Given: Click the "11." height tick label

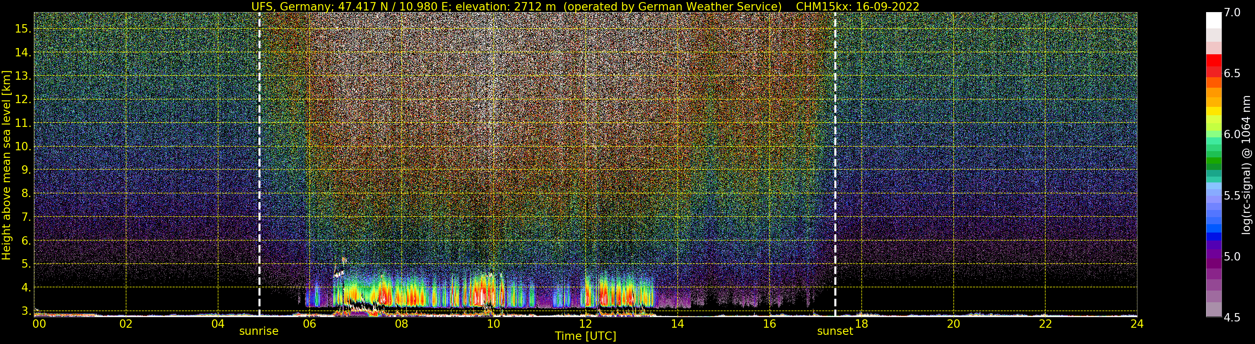Looking at the screenshot, I should pos(23,123).
